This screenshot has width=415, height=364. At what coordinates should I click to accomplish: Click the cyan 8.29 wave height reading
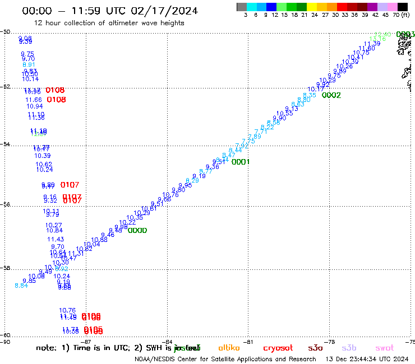pyautogui.click(x=192, y=180)
